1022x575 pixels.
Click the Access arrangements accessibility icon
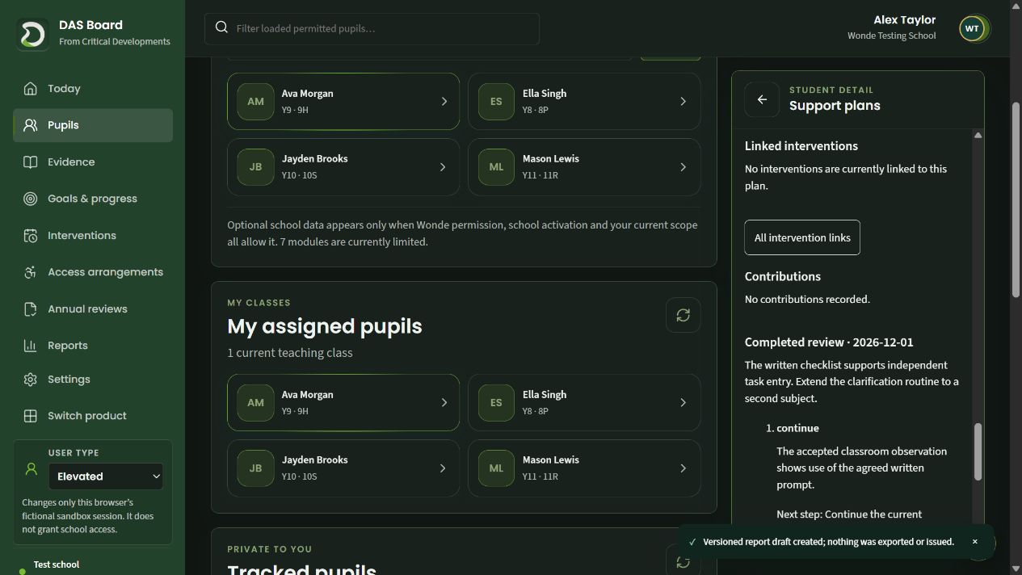pyautogui.click(x=31, y=272)
